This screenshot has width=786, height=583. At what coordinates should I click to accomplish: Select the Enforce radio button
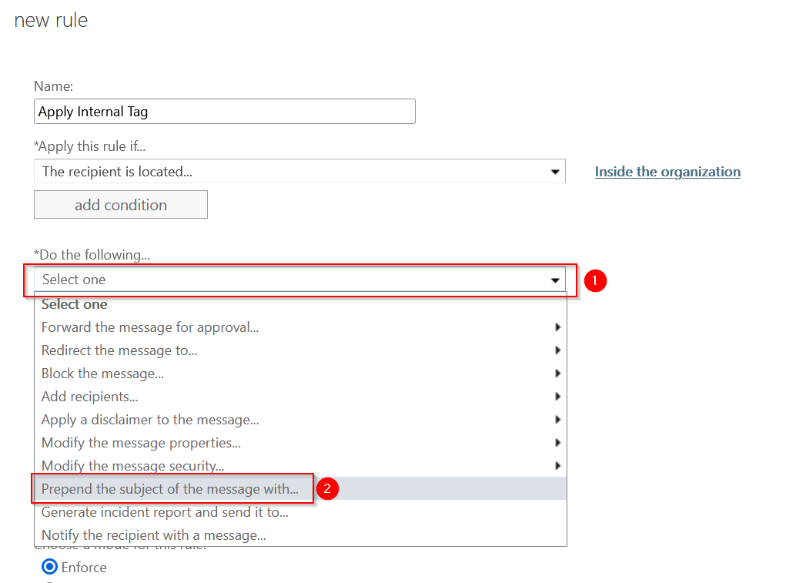50,568
